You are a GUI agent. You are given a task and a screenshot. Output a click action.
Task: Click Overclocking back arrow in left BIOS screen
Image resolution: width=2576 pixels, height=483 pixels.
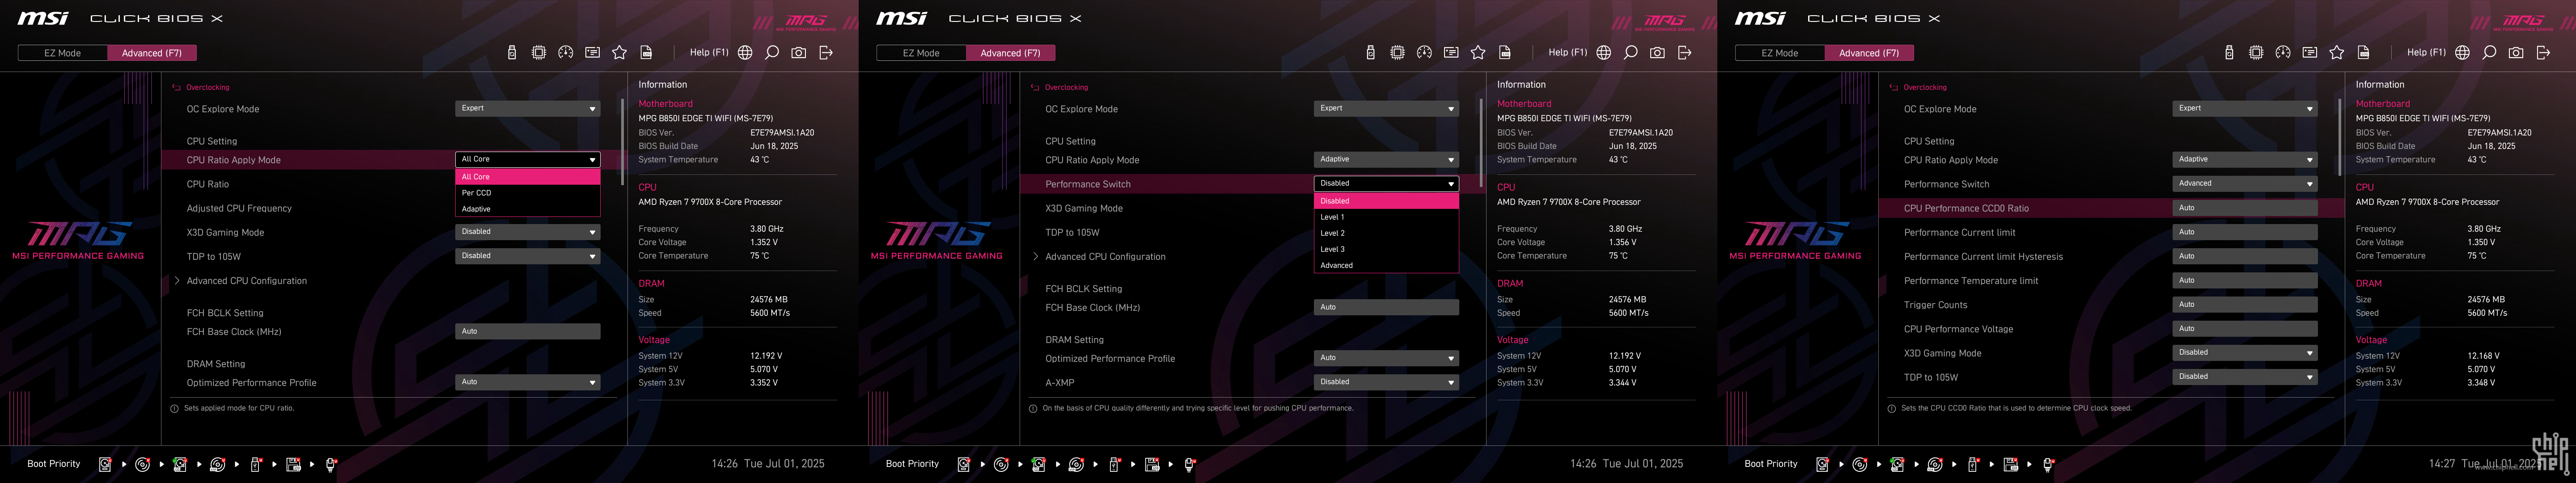click(177, 88)
